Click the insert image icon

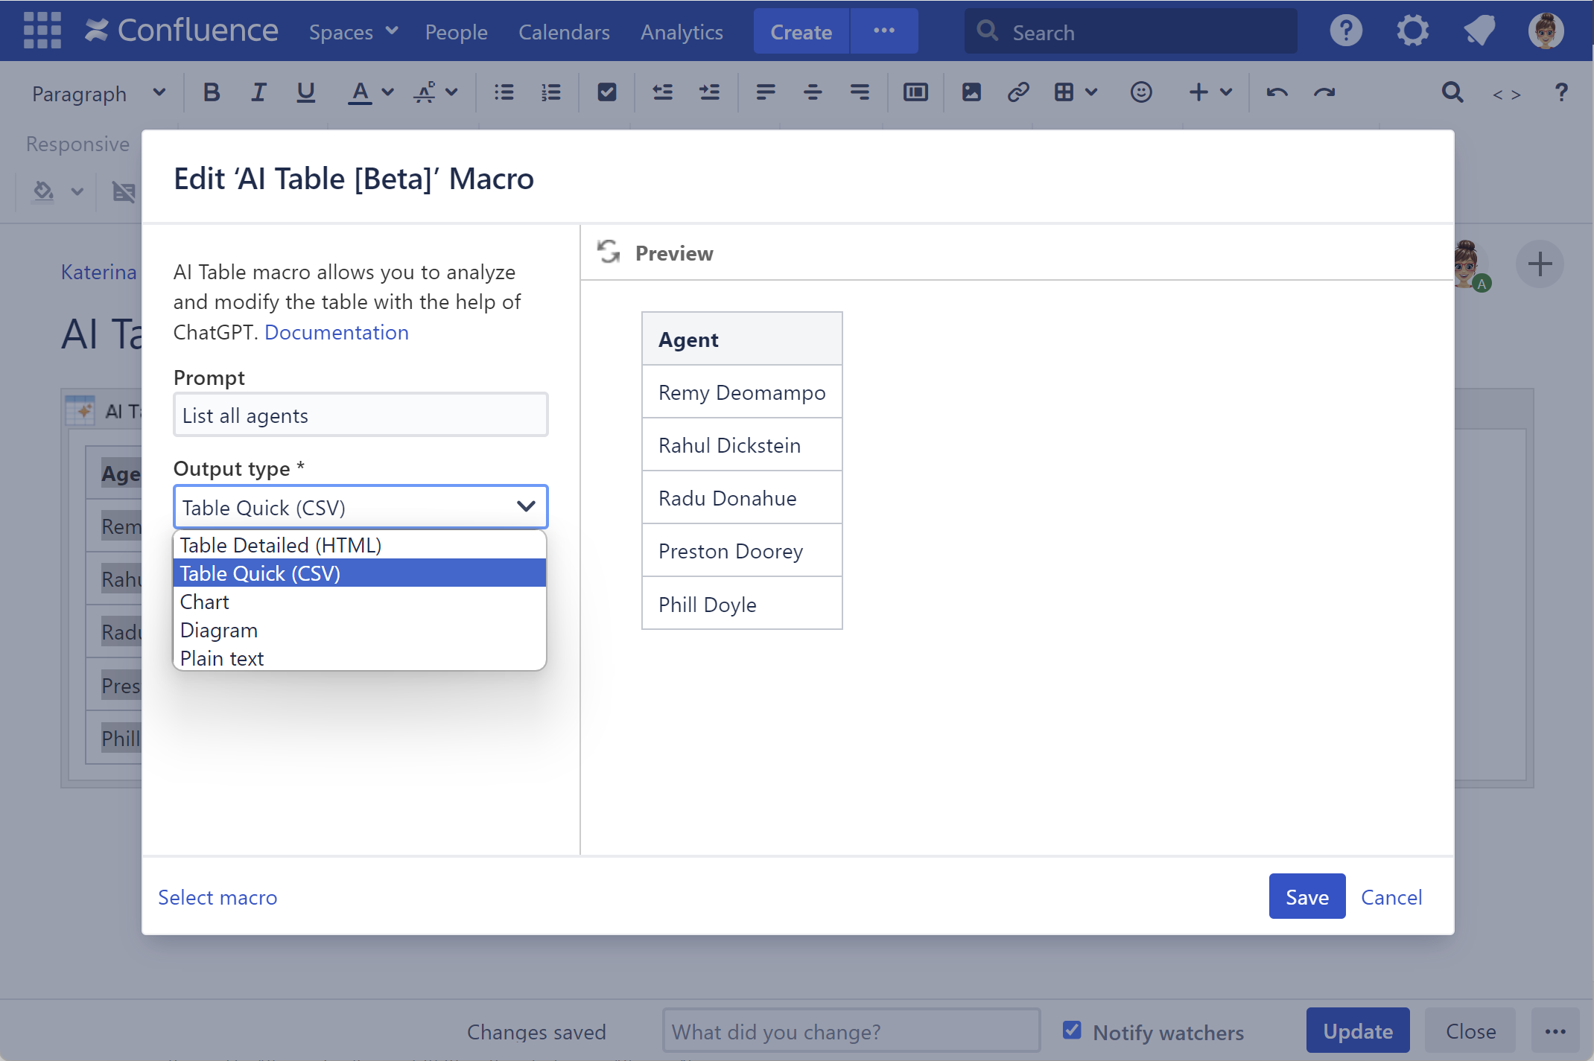[971, 92]
